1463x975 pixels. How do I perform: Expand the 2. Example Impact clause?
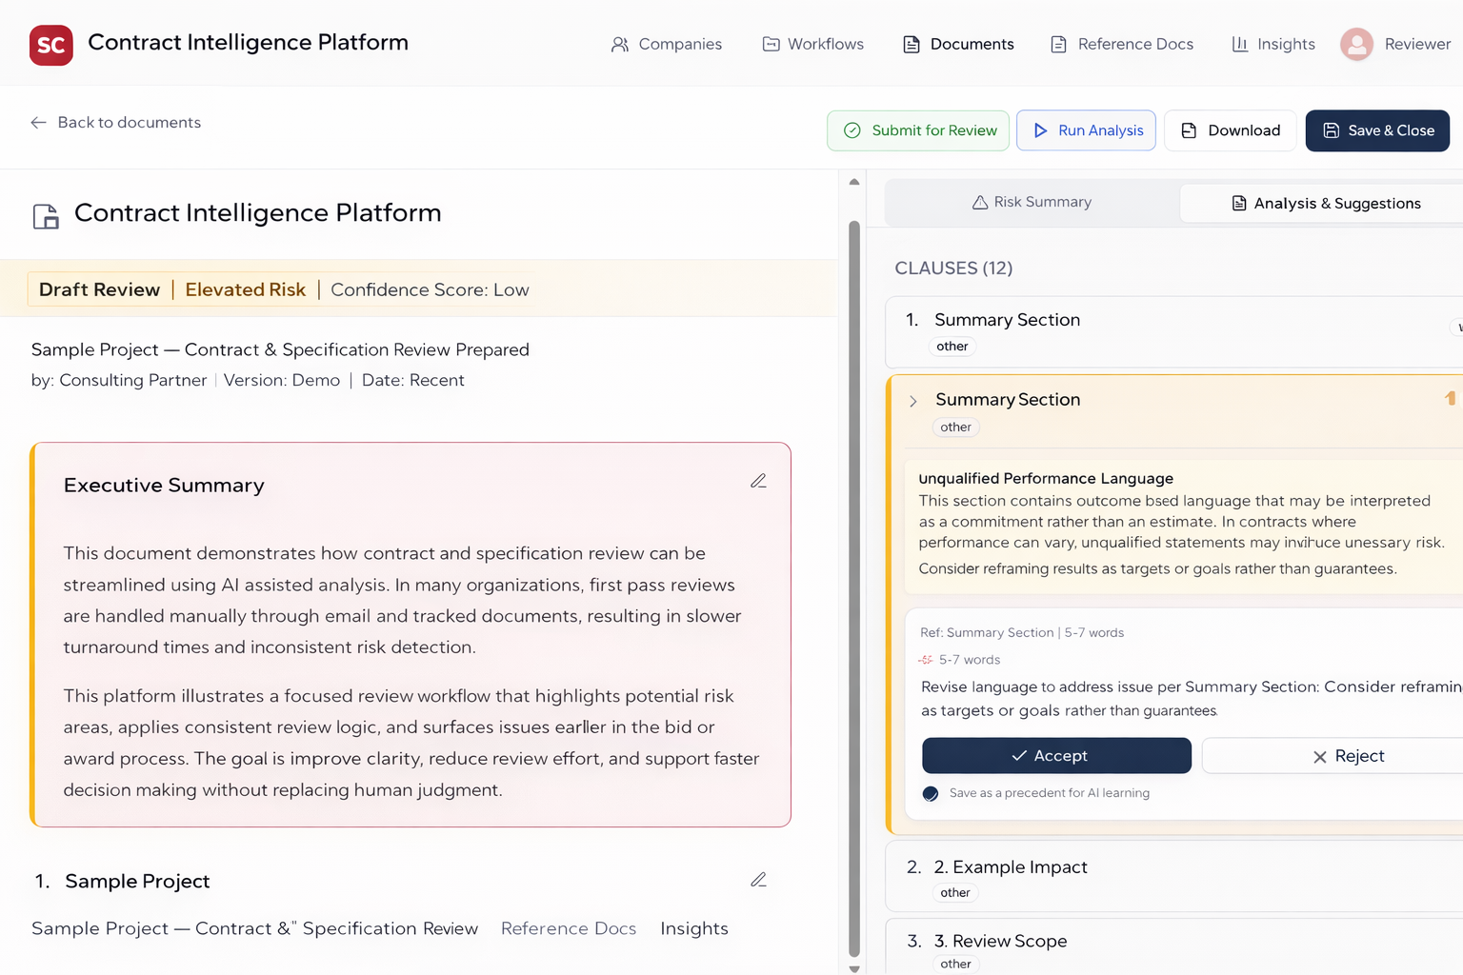tap(1010, 867)
